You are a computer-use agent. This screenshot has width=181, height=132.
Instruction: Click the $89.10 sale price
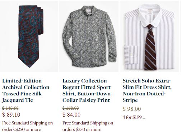click(x=11, y=115)
